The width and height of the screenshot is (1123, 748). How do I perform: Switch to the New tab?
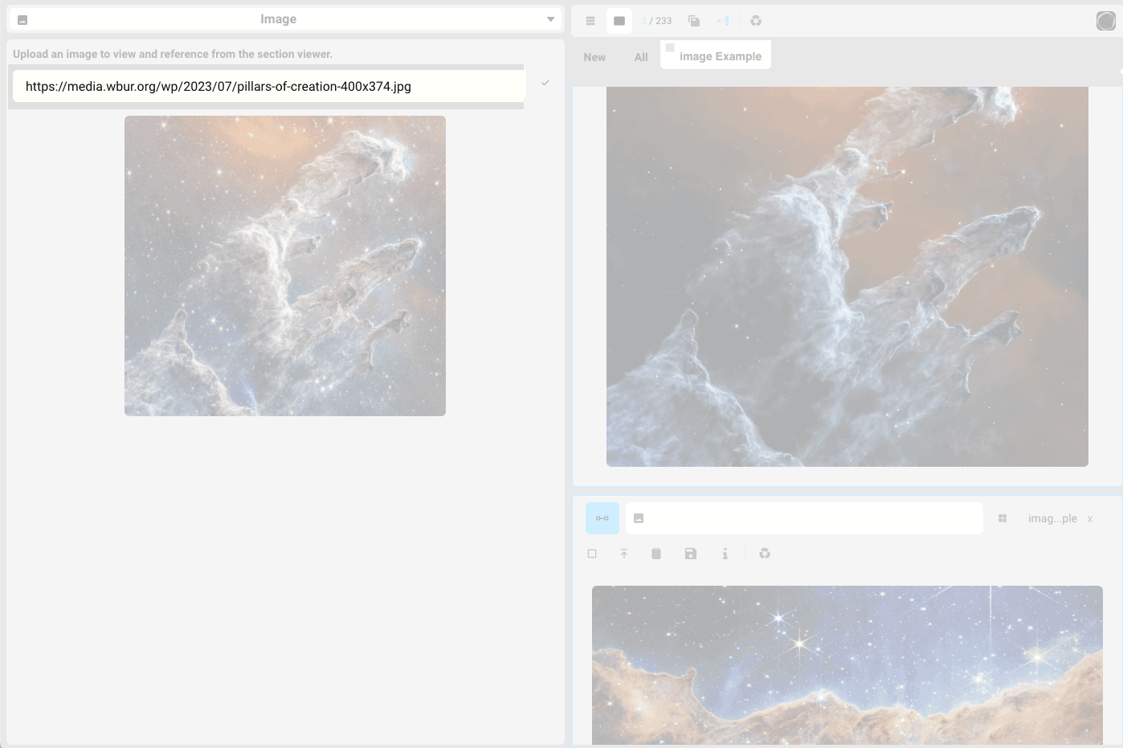click(594, 57)
